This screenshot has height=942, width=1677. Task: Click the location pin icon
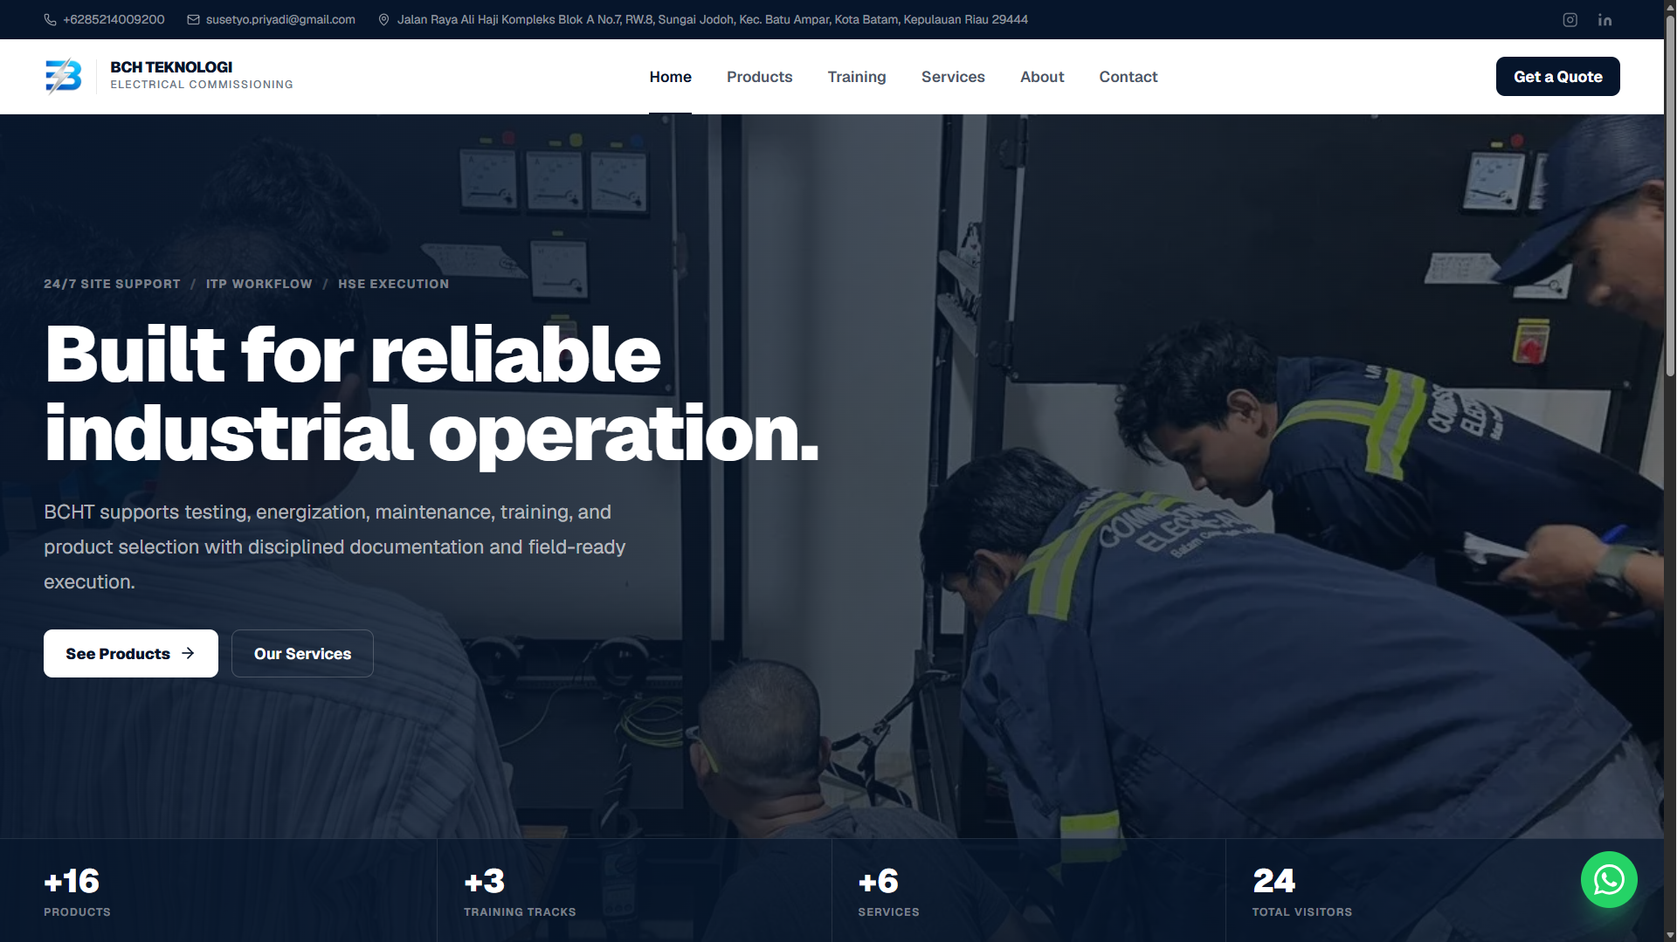click(x=383, y=19)
